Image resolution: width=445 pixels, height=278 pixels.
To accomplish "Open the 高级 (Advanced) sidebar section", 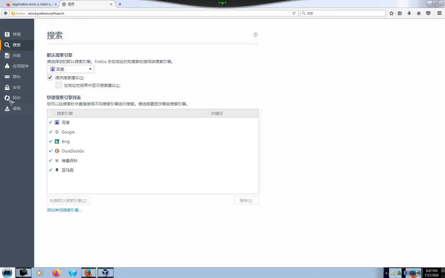I will click(x=17, y=109).
